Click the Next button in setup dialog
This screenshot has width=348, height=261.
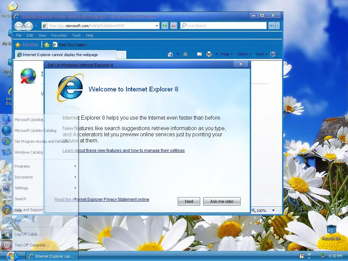pyautogui.click(x=189, y=201)
